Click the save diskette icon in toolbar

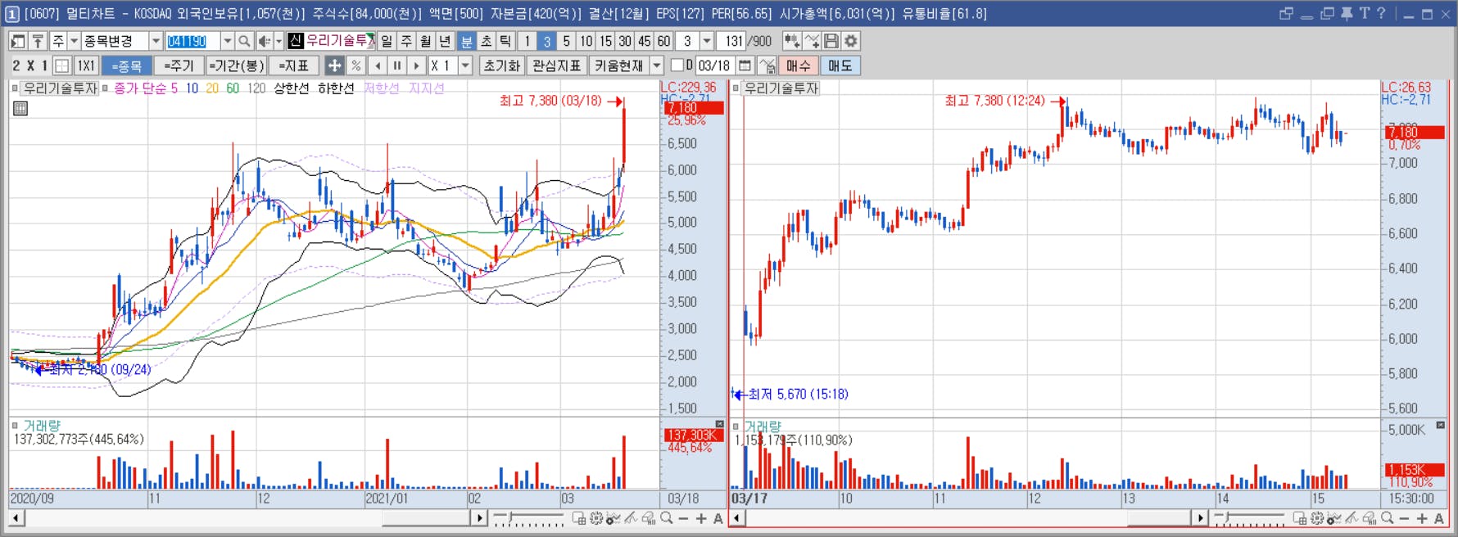coord(831,41)
